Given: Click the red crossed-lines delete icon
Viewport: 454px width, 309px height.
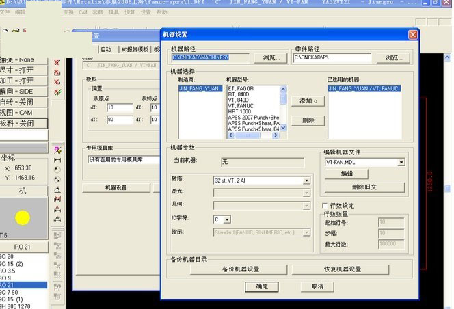Looking at the screenshot, I should point(57,62).
